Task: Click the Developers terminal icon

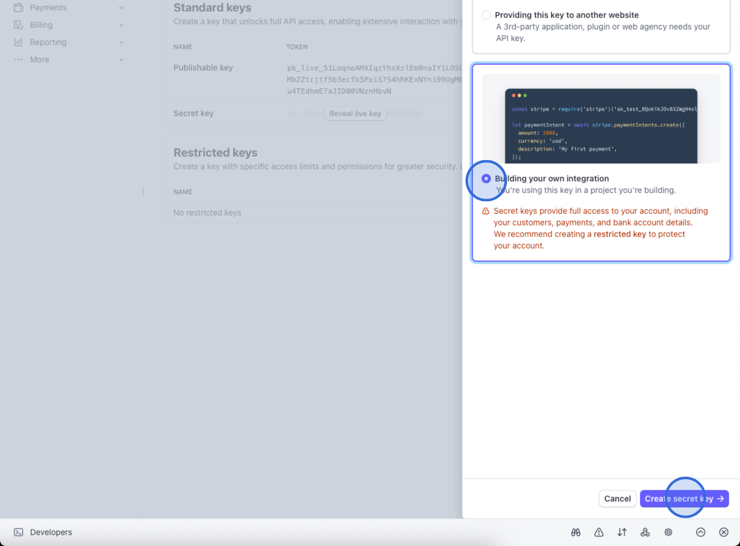Action: tap(19, 532)
